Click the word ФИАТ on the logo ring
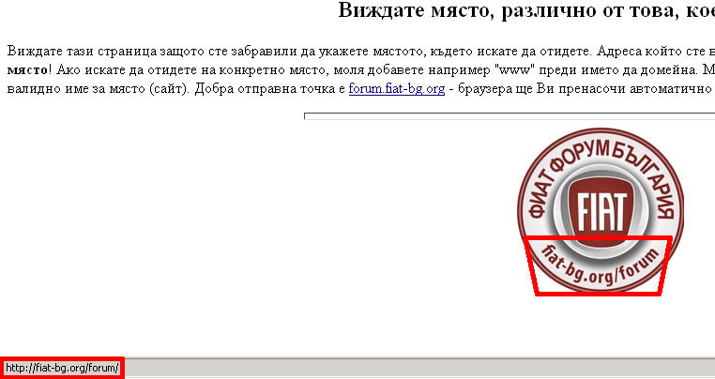Viewport: 715px width, 379px height. (x=541, y=193)
